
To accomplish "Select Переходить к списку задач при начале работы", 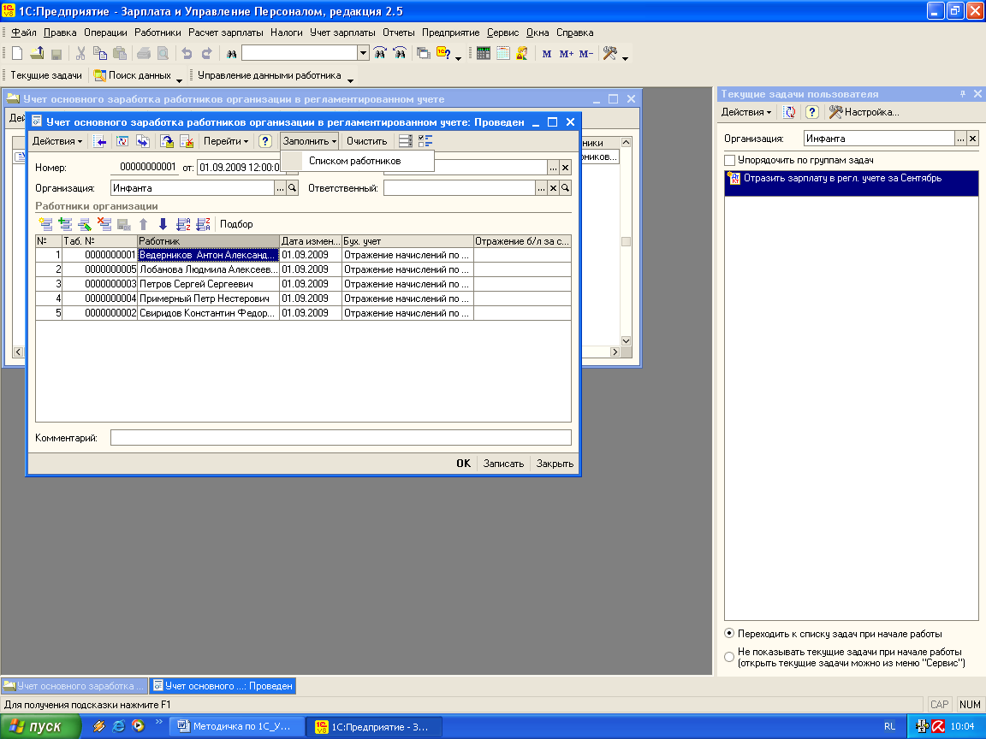I will [x=729, y=634].
